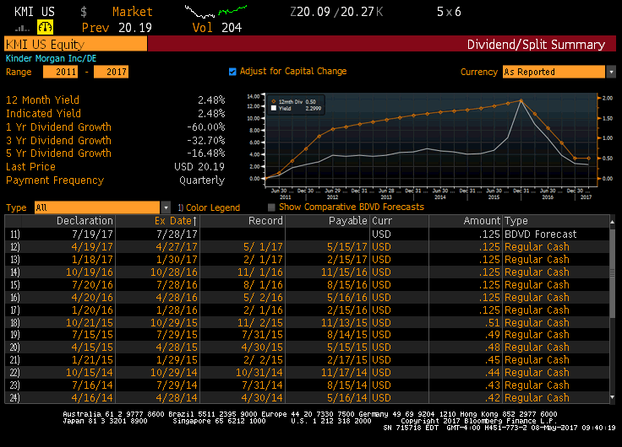Select row 14 declared 10/19/16
This screenshot has width=622, height=447.
click(x=308, y=272)
